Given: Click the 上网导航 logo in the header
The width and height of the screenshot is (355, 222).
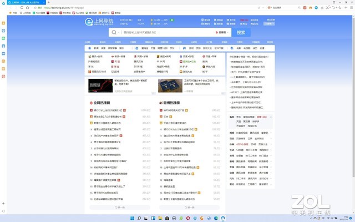Looking at the screenshot, I should tap(98, 22).
